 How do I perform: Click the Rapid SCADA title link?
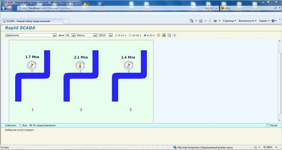(x=20, y=28)
